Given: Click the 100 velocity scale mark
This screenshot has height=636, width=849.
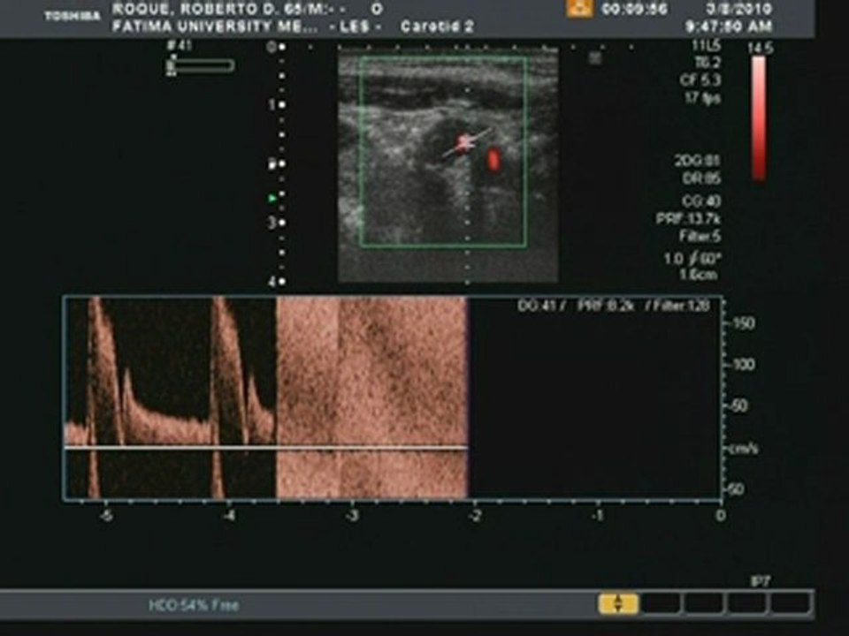Looking at the screenshot, I should point(742,365).
